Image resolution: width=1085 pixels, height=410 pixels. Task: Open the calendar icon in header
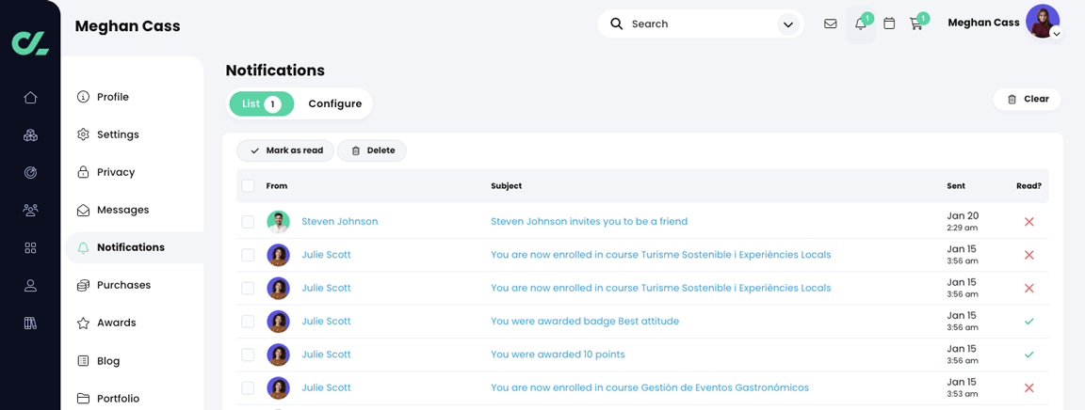pyautogui.click(x=890, y=24)
